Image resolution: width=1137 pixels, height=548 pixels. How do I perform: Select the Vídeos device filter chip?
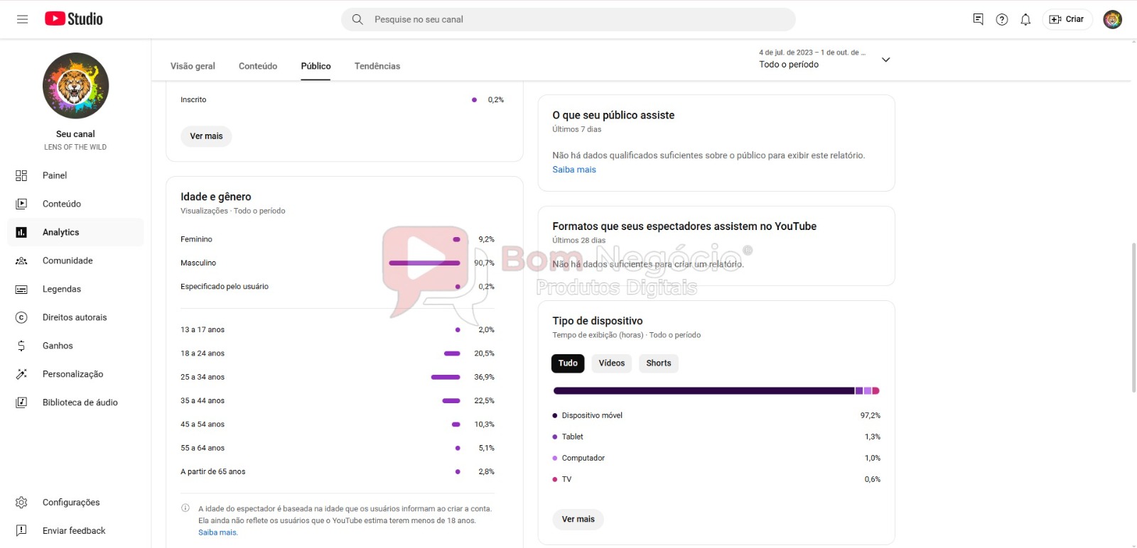[611, 363]
